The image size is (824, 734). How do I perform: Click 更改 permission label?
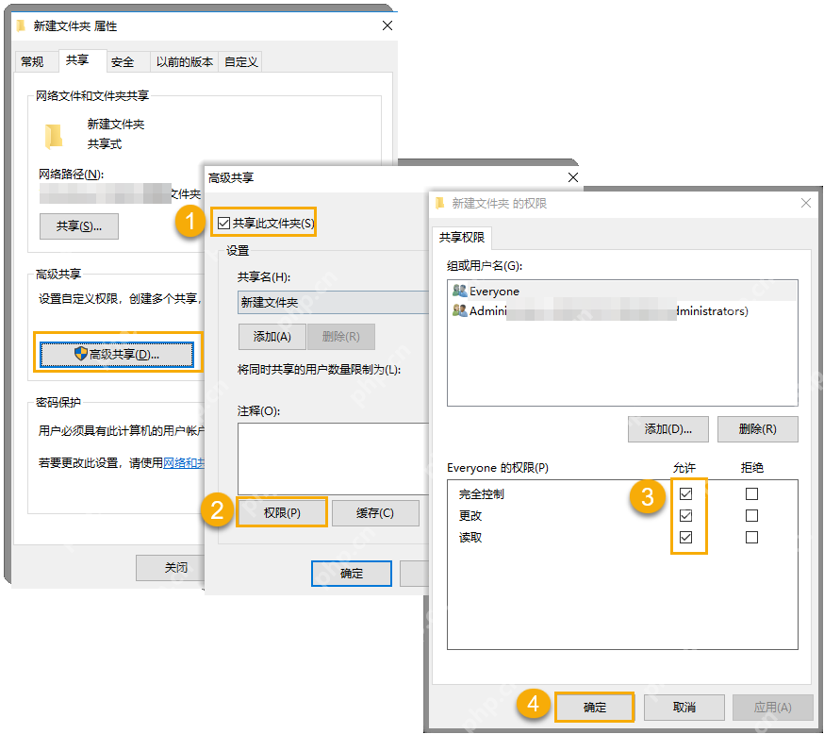470,515
